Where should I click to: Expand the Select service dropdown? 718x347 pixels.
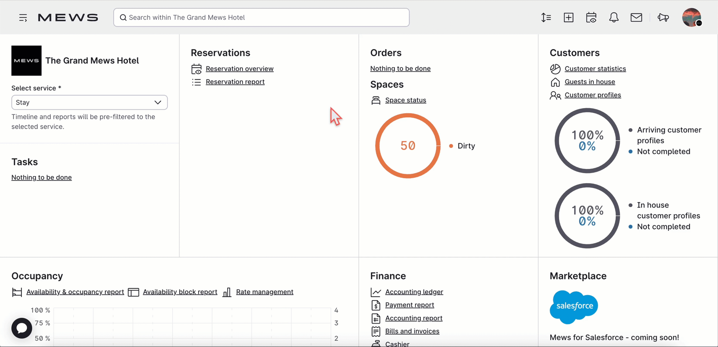tap(89, 102)
